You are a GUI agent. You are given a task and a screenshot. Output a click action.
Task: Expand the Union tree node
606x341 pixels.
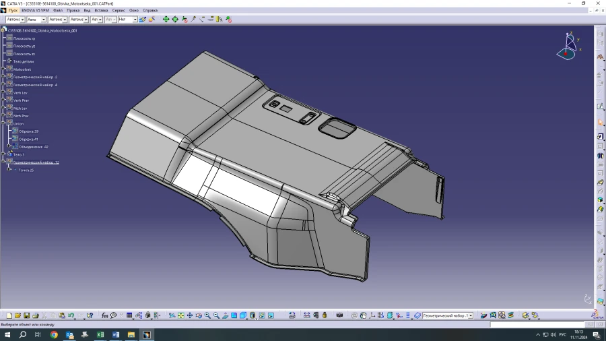coord(4,124)
